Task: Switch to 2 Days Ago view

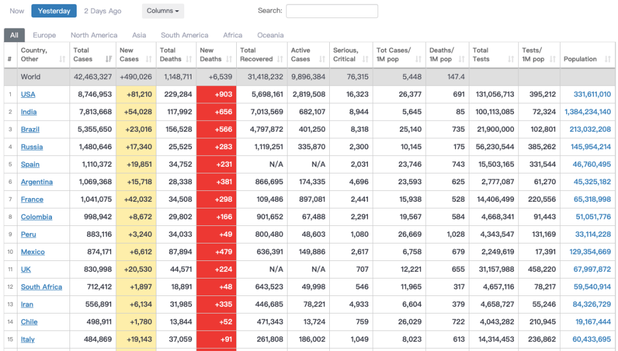Action: pyautogui.click(x=103, y=11)
